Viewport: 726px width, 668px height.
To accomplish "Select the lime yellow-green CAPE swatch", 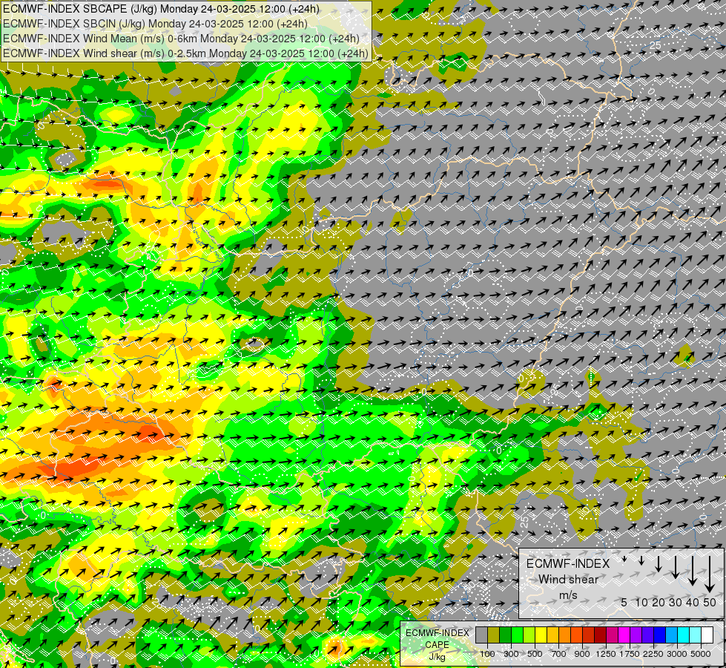I will coord(529,635).
